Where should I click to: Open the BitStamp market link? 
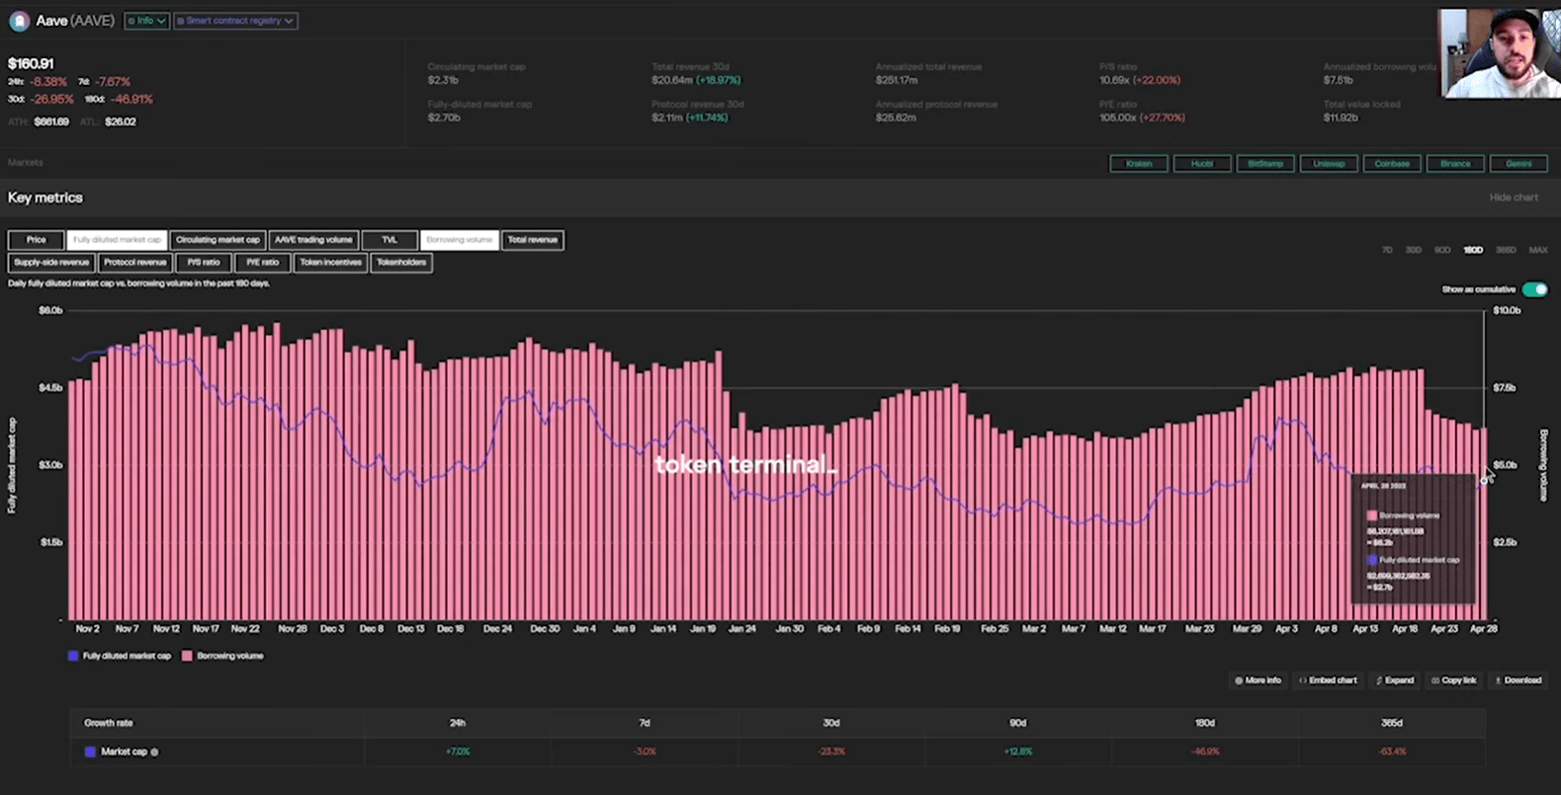(x=1265, y=164)
